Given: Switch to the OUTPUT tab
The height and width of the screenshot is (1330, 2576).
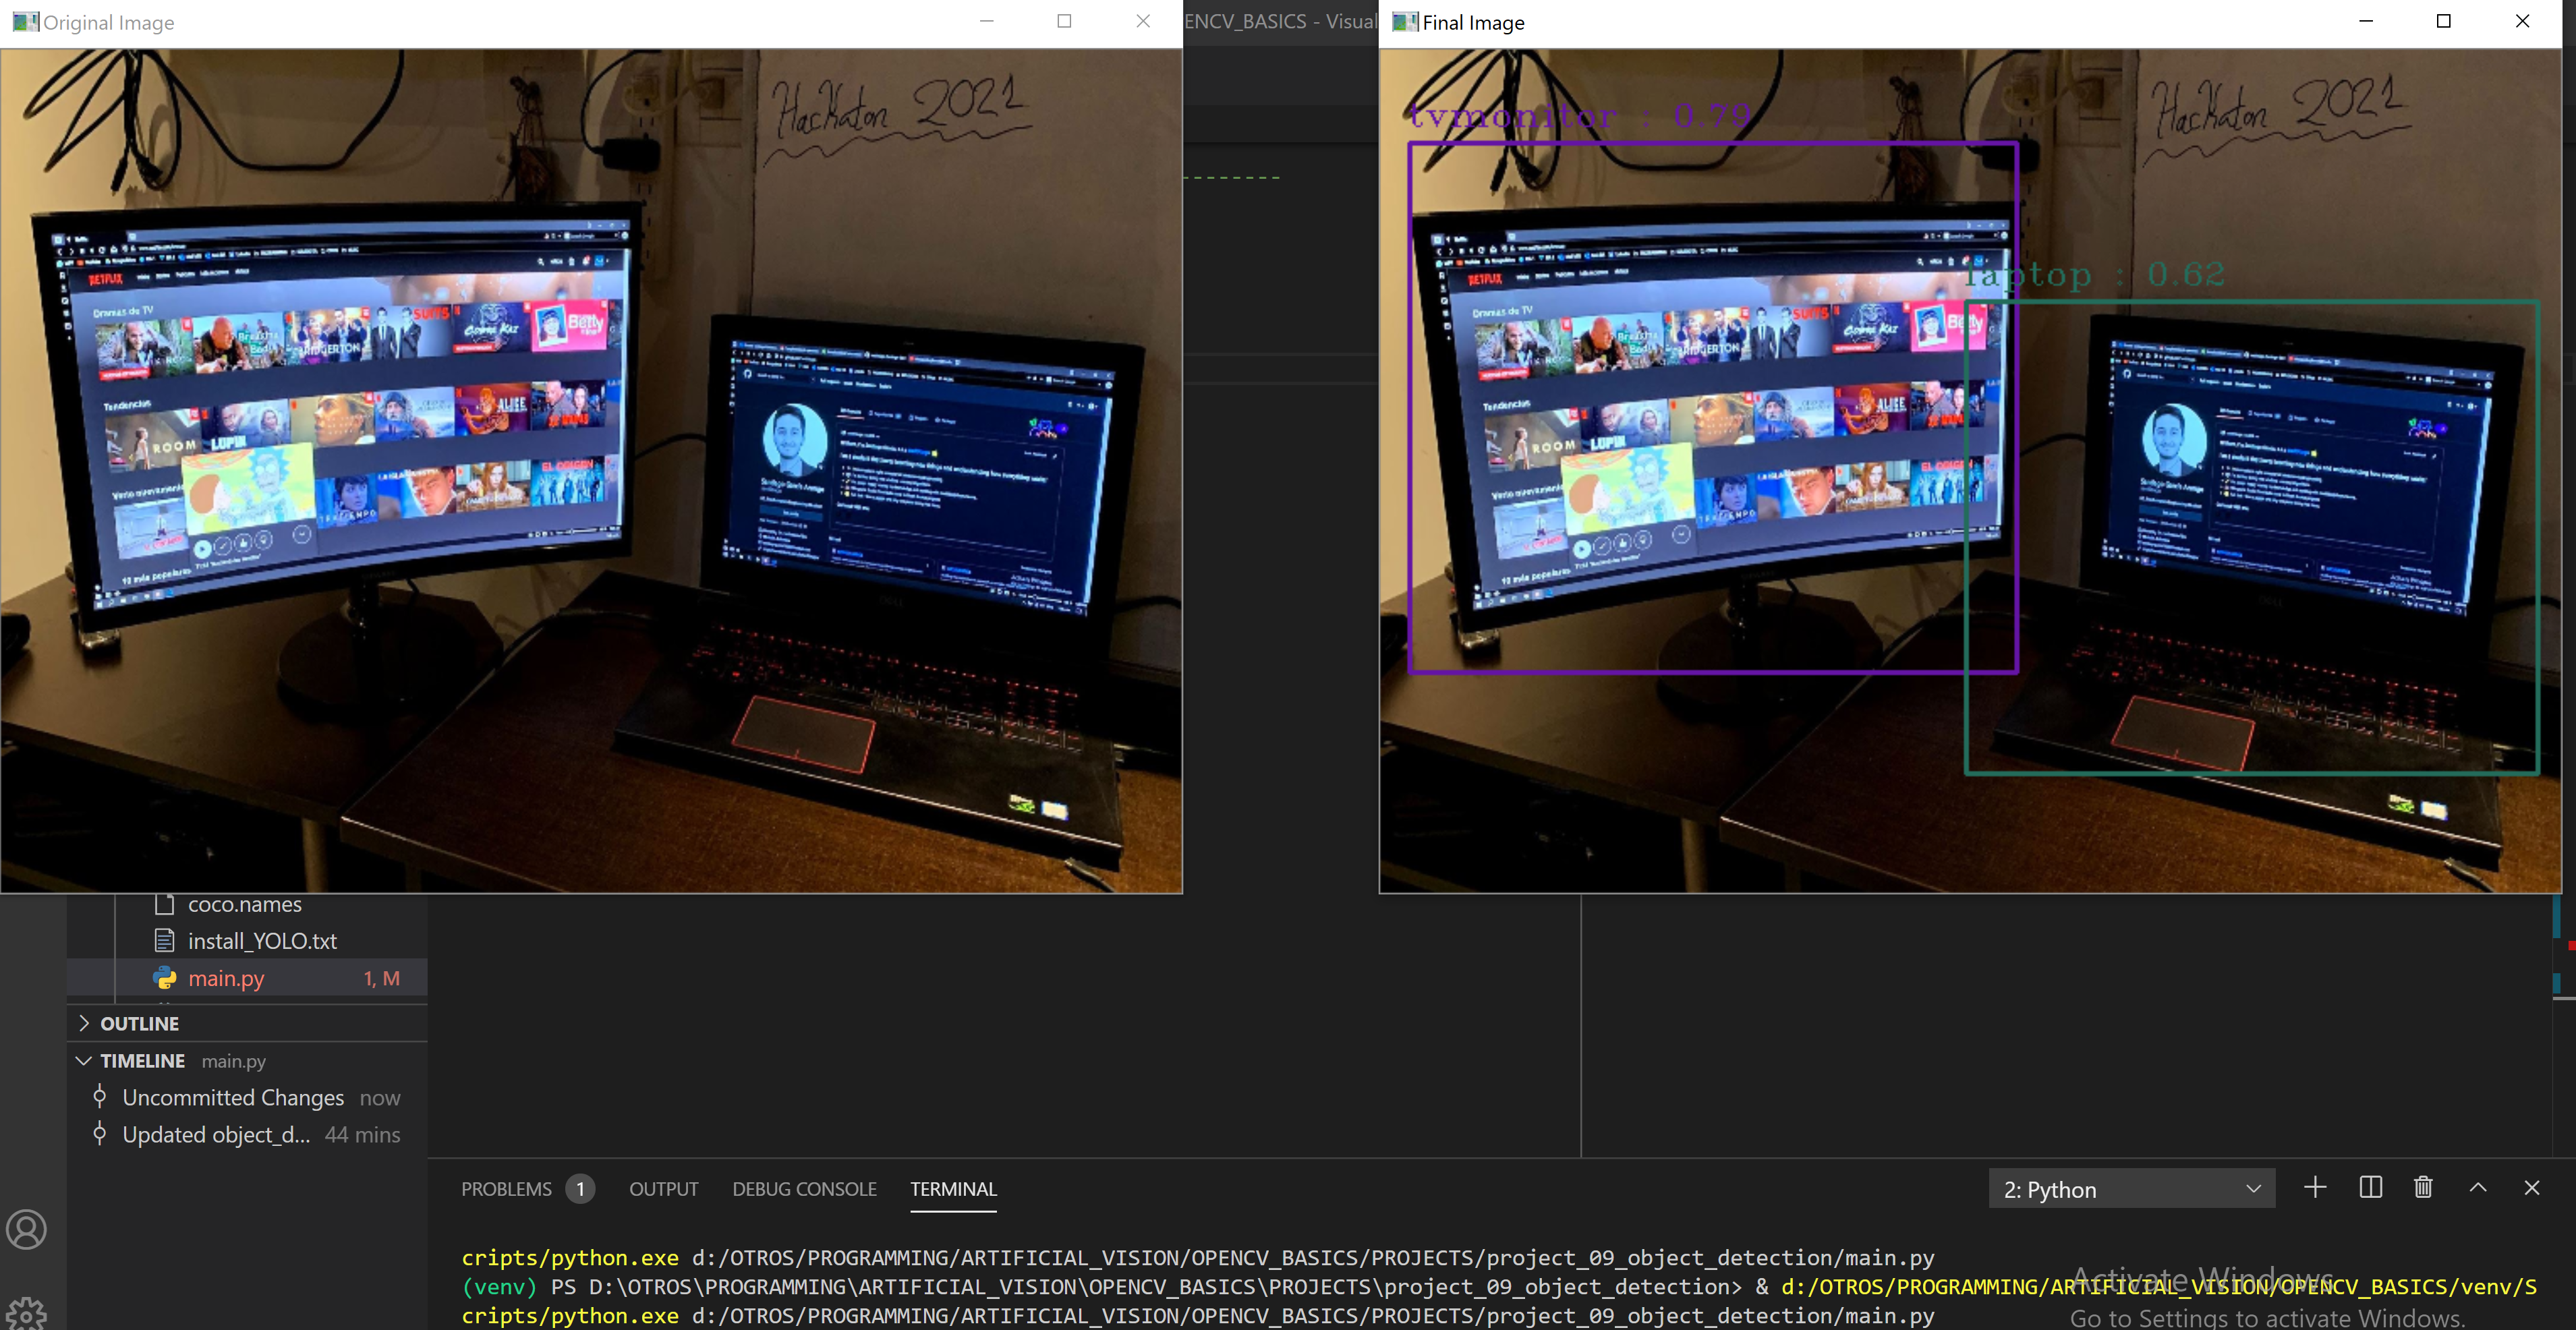Looking at the screenshot, I should coord(663,1189).
